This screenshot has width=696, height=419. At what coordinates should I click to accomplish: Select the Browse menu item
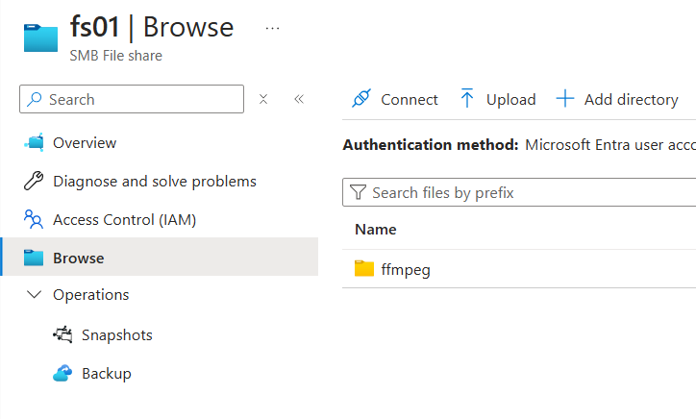click(79, 258)
